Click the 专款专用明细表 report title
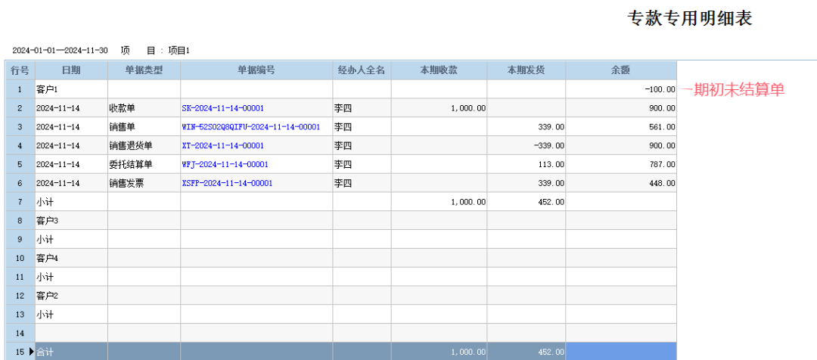Screen dimensions: 817x360 click(x=690, y=19)
